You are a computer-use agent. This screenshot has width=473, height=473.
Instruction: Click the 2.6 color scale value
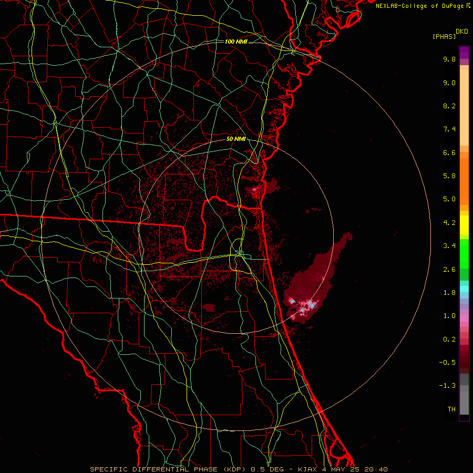(x=449, y=270)
